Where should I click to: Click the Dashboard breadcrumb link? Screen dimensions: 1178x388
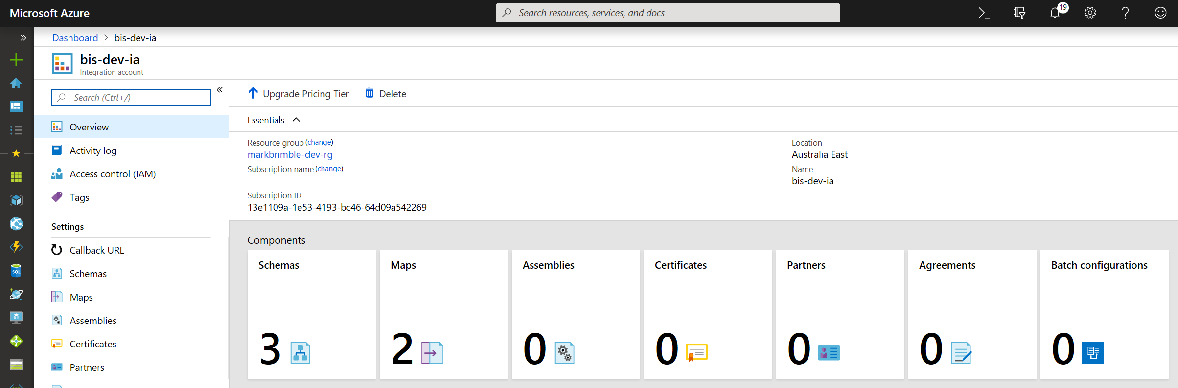[x=75, y=38]
